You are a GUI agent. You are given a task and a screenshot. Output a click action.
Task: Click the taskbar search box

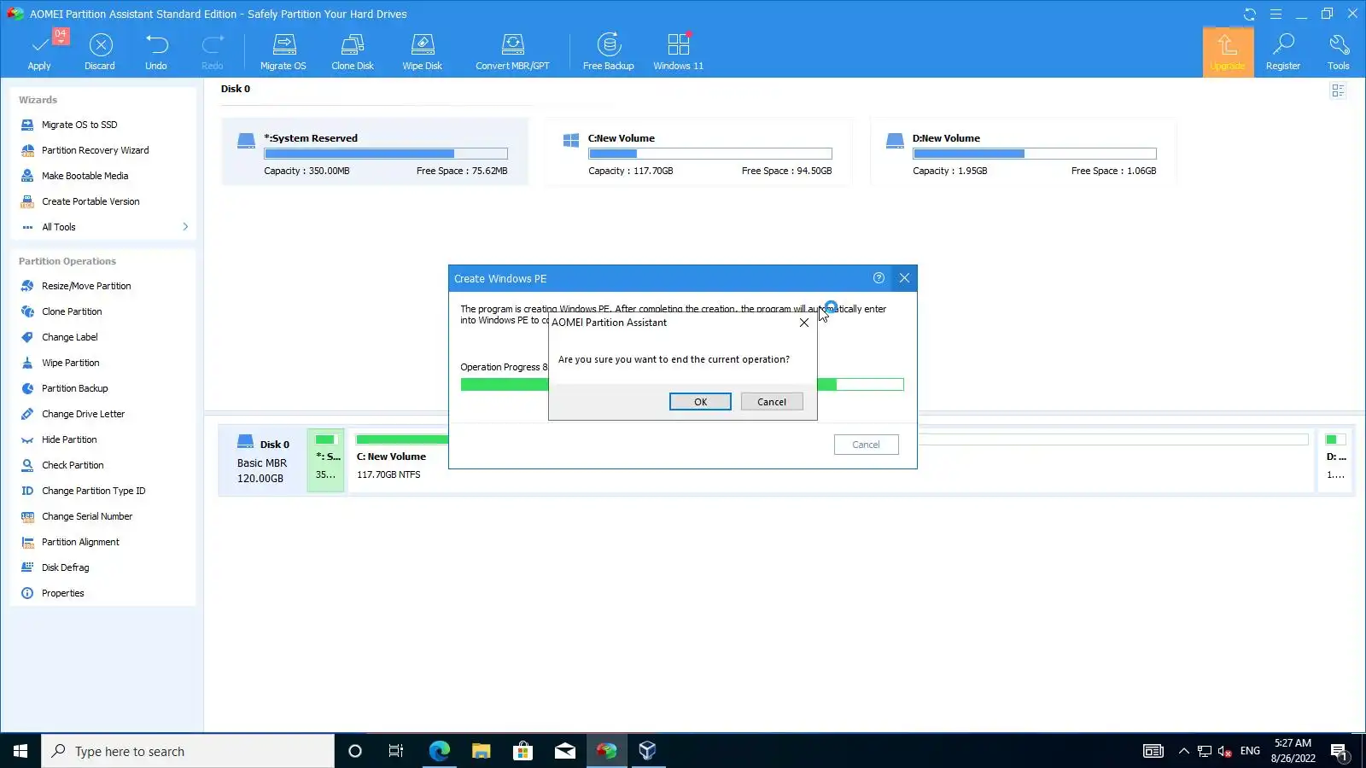tap(188, 751)
